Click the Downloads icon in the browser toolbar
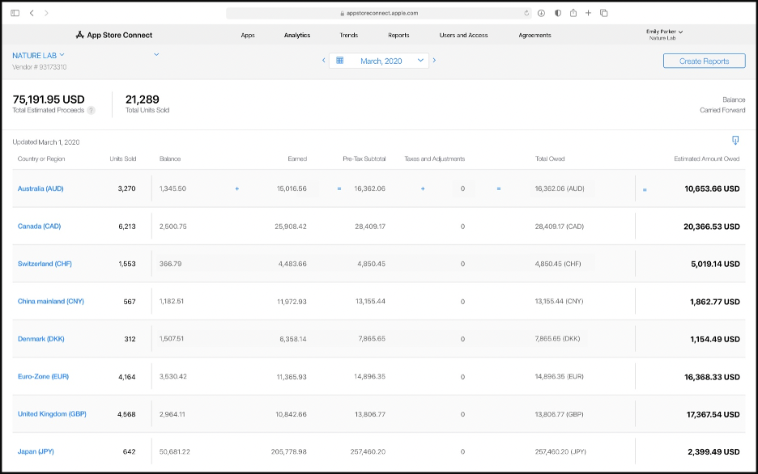The width and height of the screenshot is (758, 474). click(541, 13)
